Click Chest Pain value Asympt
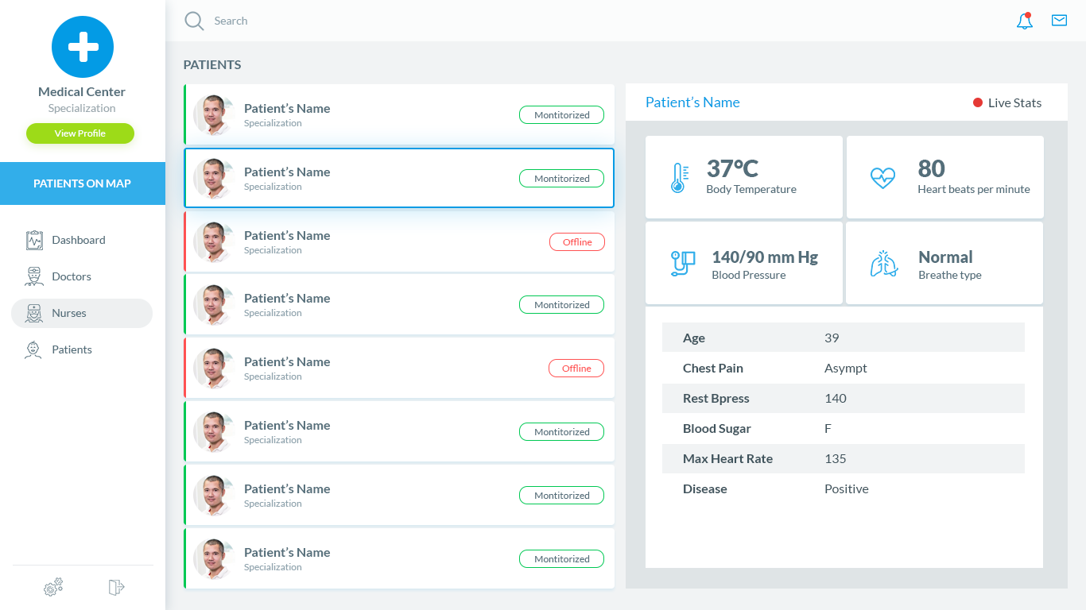Screen dimensions: 1086x610 pyautogui.click(x=846, y=369)
